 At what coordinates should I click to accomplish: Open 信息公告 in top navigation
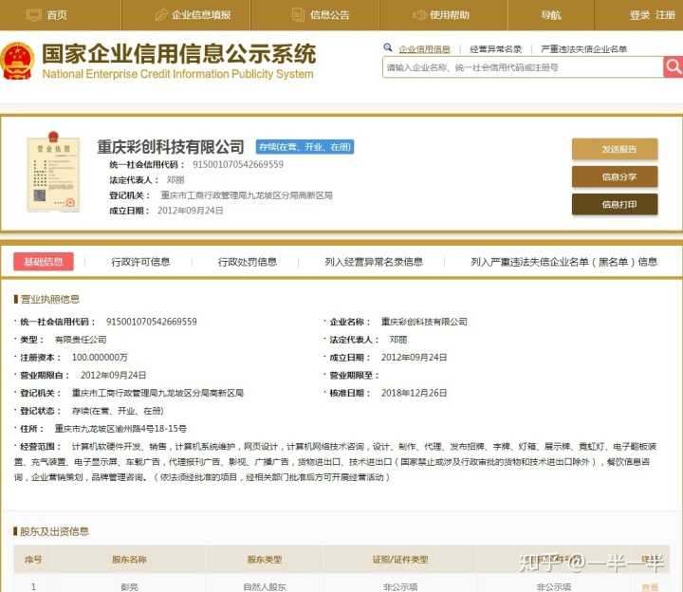click(x=330, y=15)
